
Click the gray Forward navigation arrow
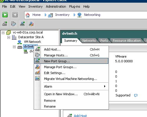click(15, 15)
